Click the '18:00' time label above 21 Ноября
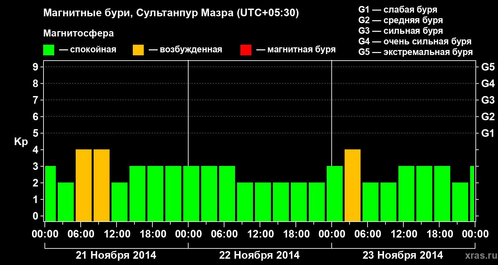498x265 pixels. tap(152, 234)
